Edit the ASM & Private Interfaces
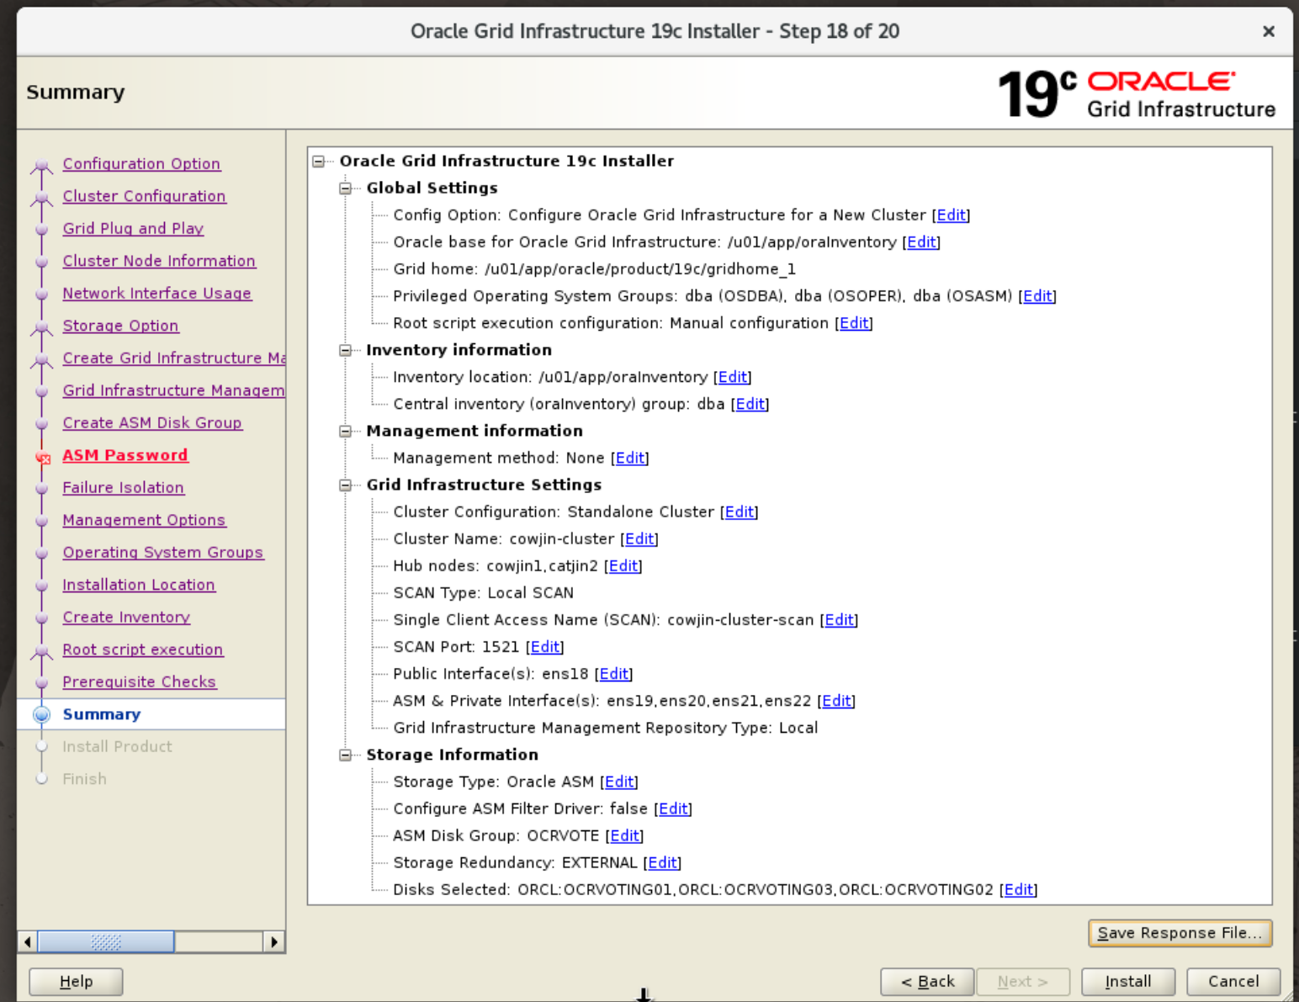 [x=836, y=700]
